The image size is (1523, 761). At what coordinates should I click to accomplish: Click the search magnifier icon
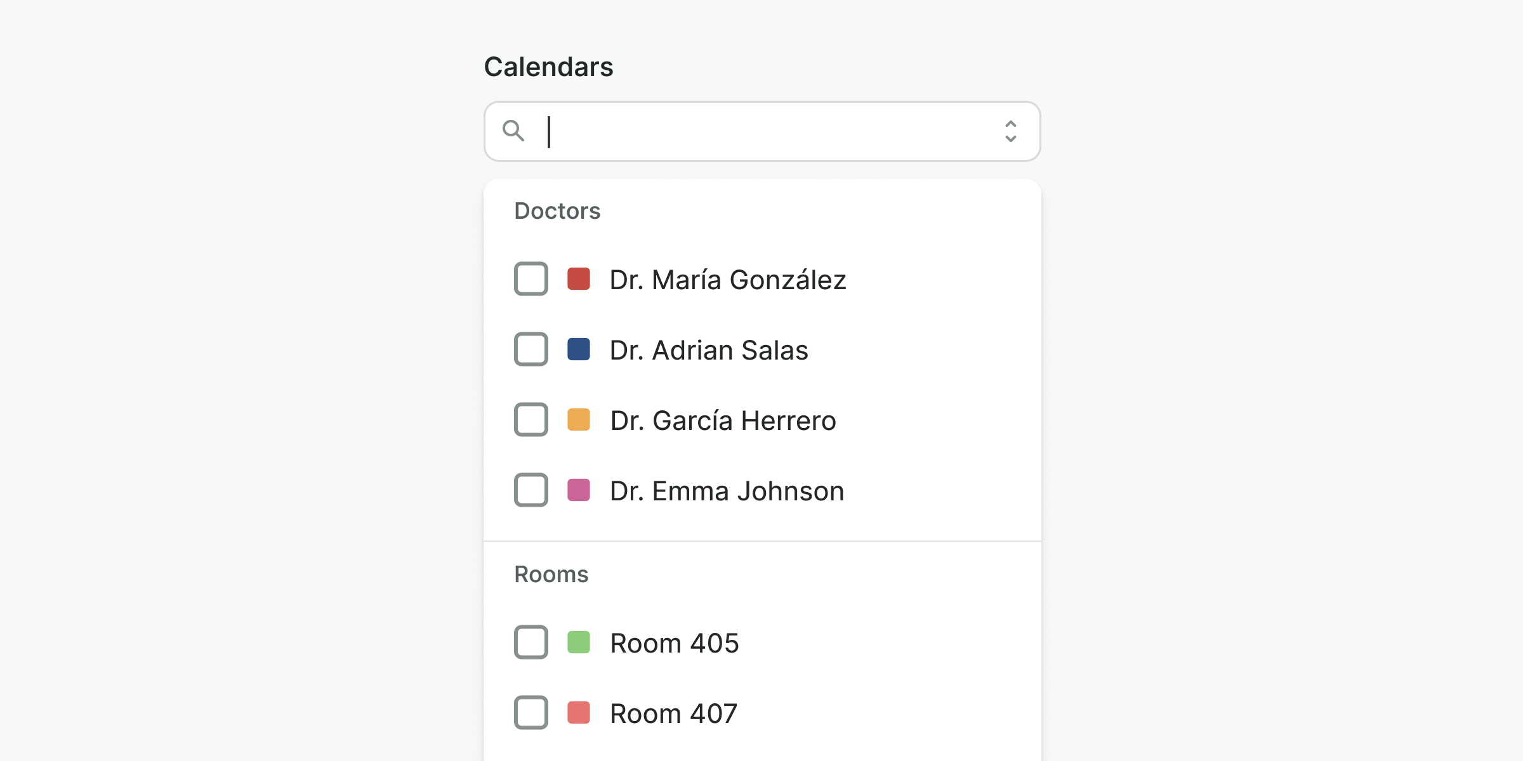(x=513, y=131)
